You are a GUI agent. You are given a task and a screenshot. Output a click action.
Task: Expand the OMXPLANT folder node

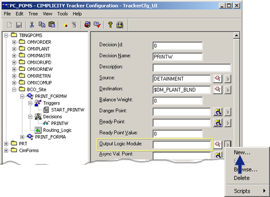click(14, 49)
